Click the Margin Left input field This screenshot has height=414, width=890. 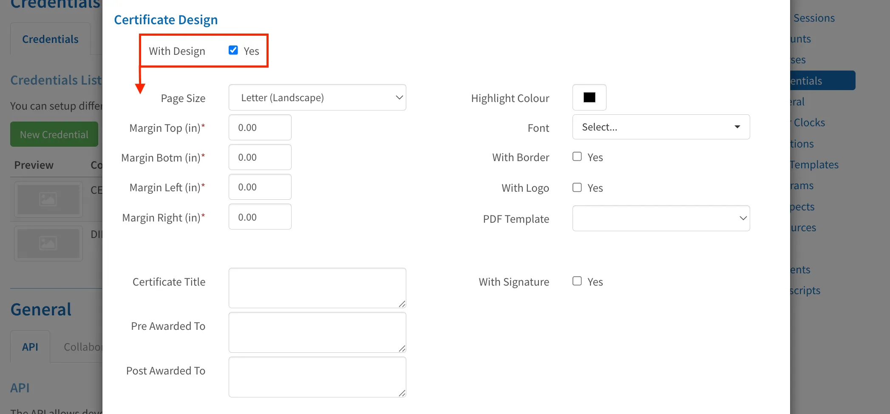(260, 187)
